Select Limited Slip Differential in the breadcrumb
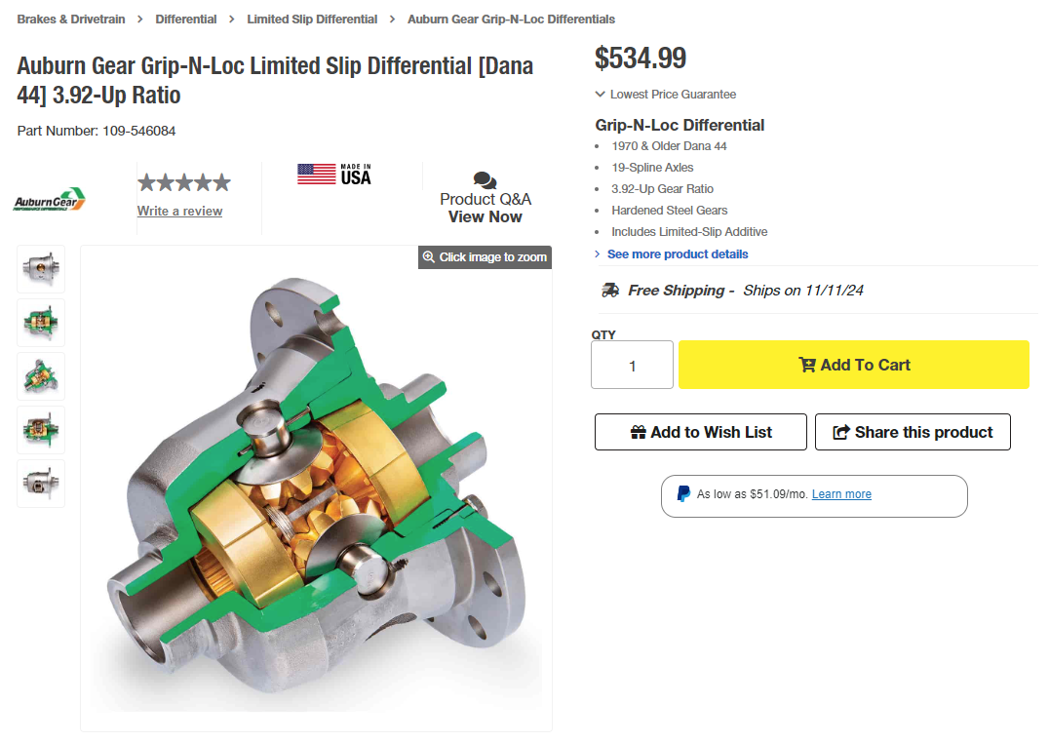This screenshot has width=1049, height=741. pos(312,19)
